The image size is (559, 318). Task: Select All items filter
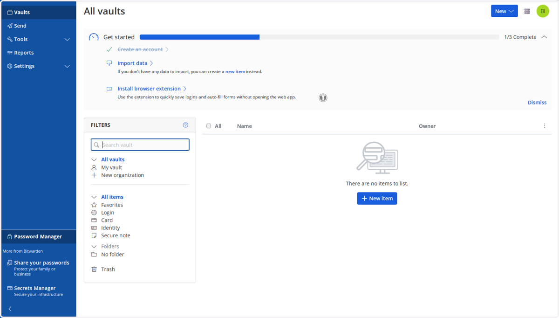click(x=112, y=197)
